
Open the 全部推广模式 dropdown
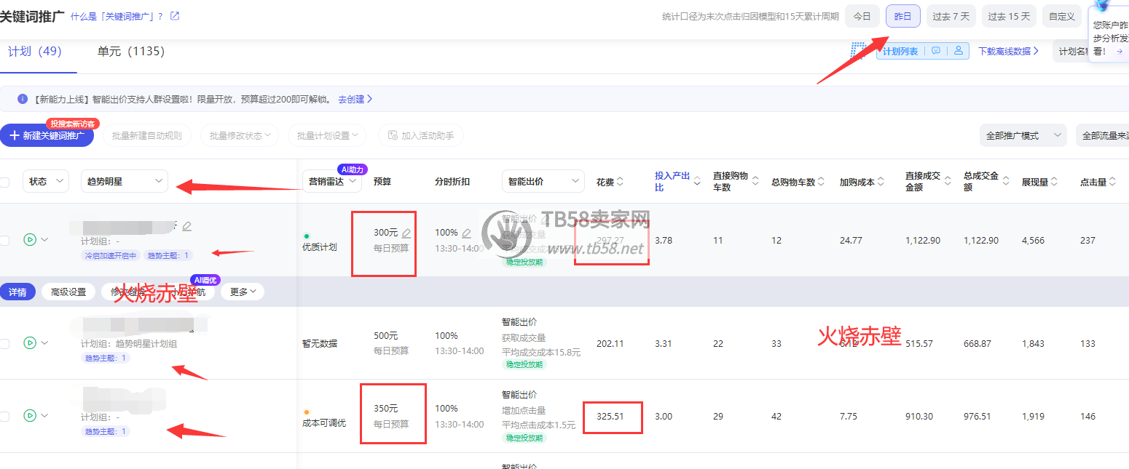pos(1023,135)
